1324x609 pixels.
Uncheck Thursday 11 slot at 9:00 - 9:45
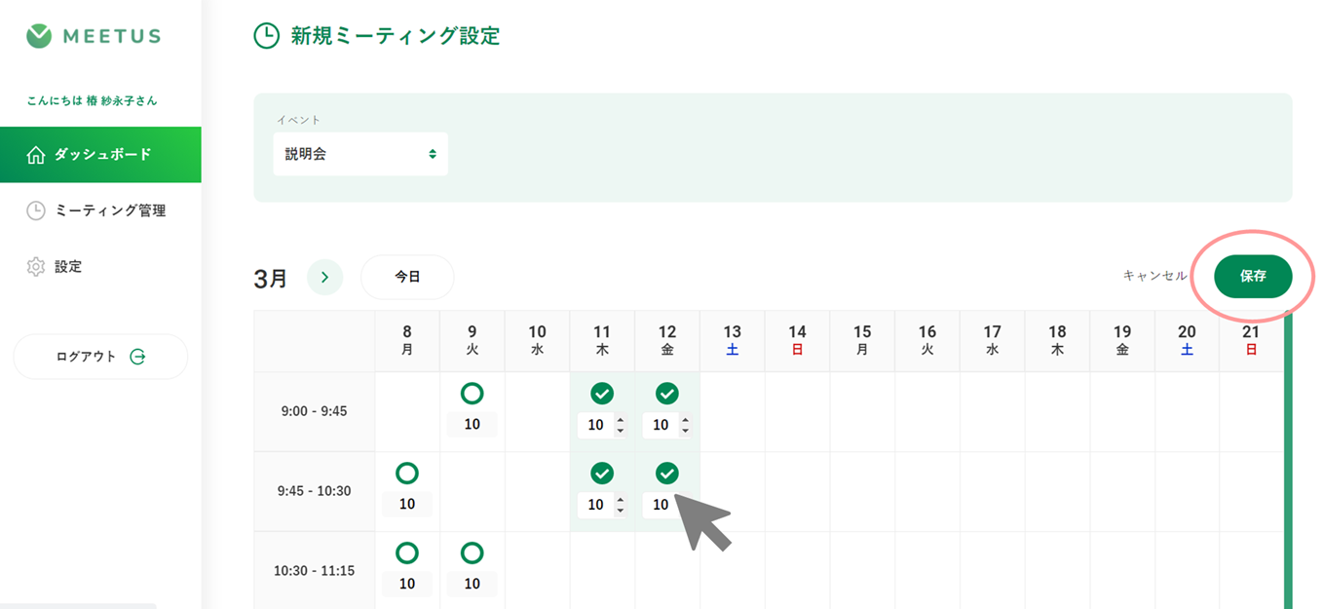coord(602,394)
